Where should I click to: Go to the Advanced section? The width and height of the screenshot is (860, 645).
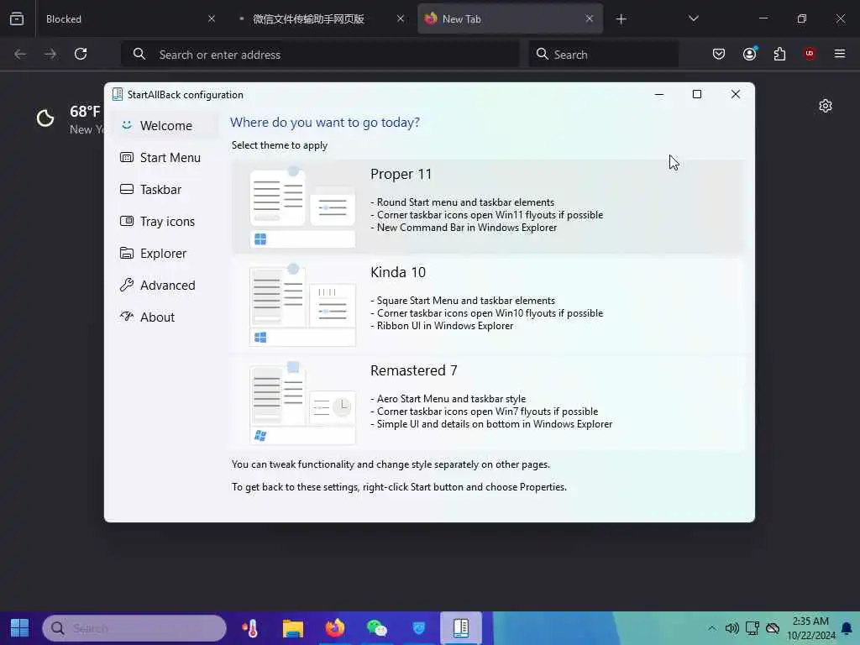[x=165, y=285]
